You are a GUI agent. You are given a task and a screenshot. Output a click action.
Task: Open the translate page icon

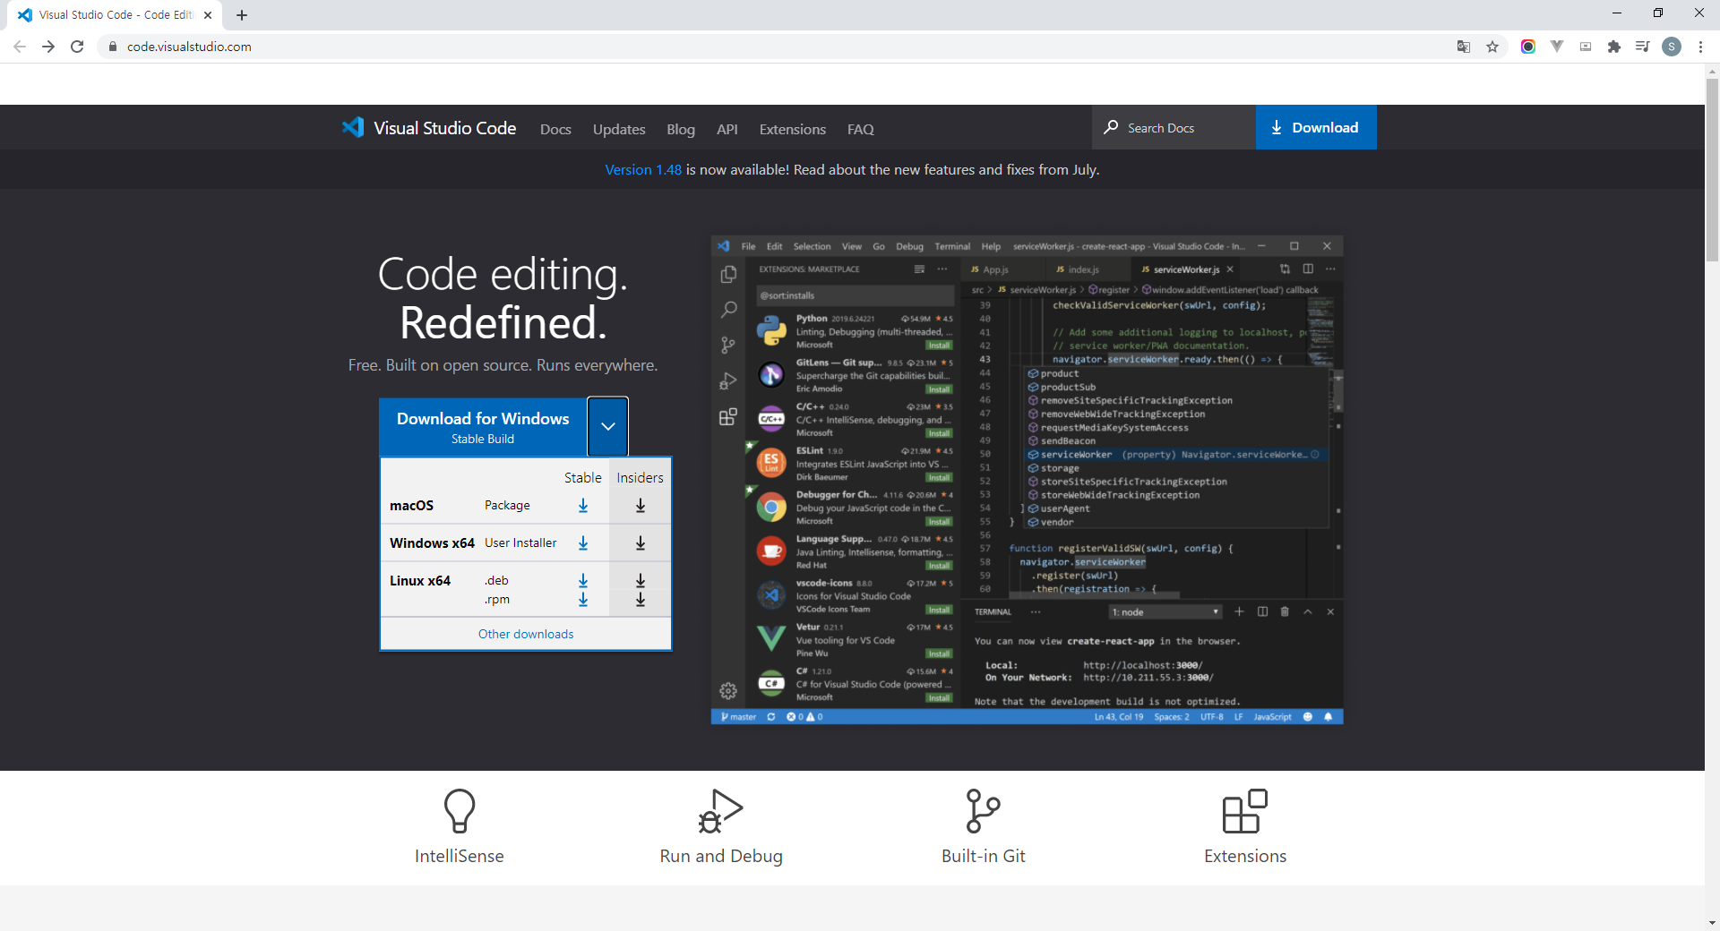point(1464,47)
